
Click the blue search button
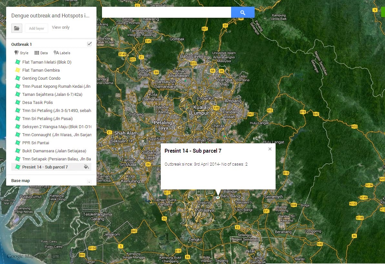pos(243,12)
